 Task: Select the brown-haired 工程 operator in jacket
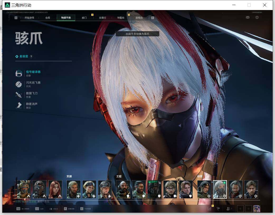186,189
